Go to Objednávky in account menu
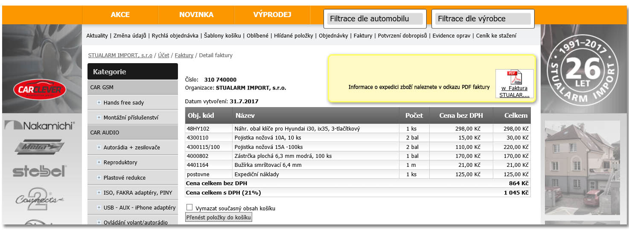The height and width of the screenshot is (230, 629). (333, 36)
